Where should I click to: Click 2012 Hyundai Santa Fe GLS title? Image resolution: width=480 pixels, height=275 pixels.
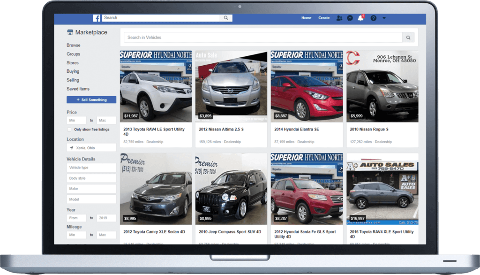[x=305, y=234]
